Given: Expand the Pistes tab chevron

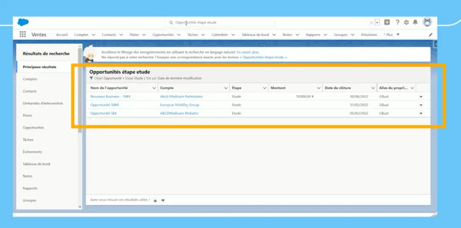Looking at the screenshot, I should coord(144,35).
